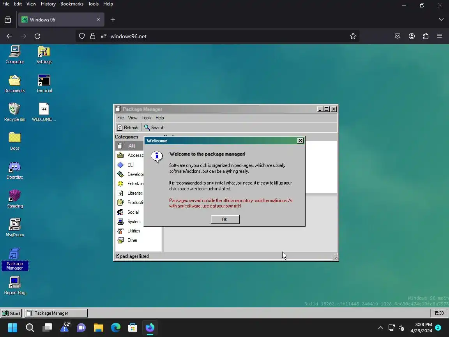Go back in Firefox

(9, 36)
